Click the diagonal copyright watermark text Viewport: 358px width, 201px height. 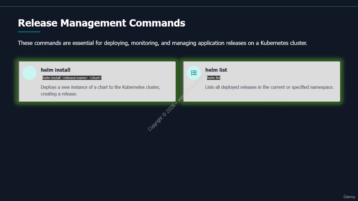162,117
